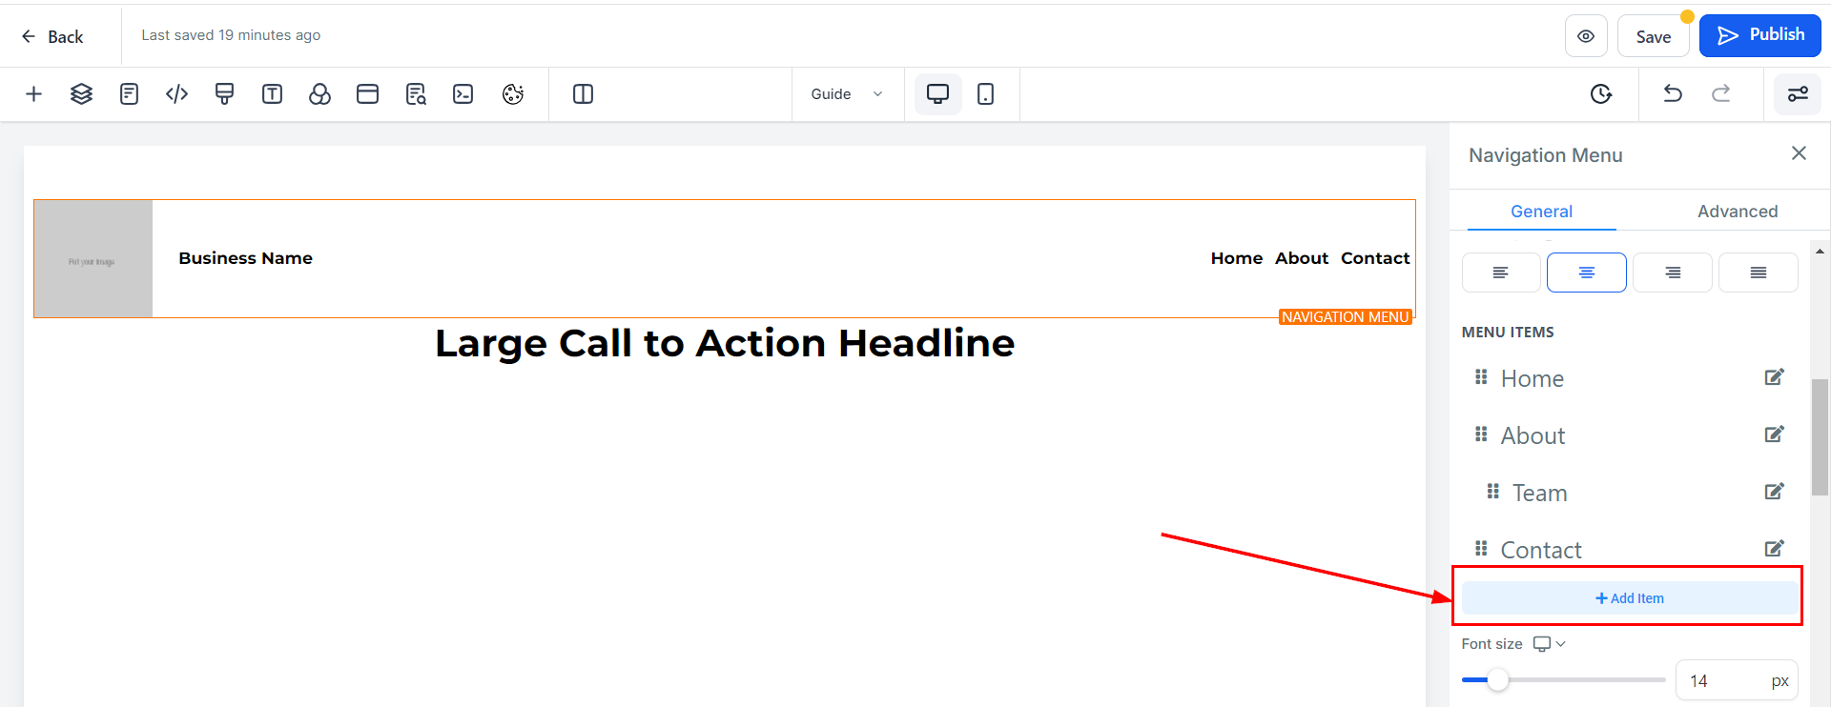Open the custom code icon
This screenshot has height=707, width=1831.
pos(176,94)
